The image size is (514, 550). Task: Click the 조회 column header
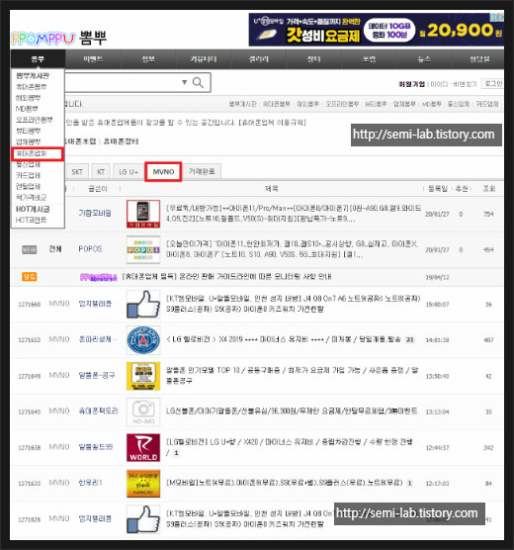tap(488, 189)
